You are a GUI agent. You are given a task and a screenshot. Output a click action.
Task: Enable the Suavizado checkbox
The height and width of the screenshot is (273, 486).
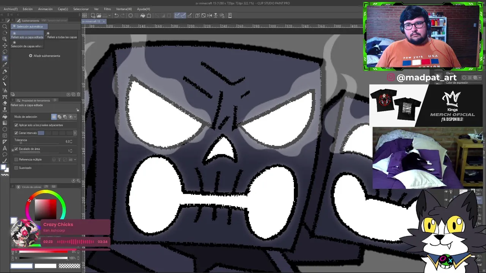(16, 168)
